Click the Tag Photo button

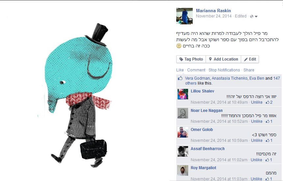(x=191, y=59)
